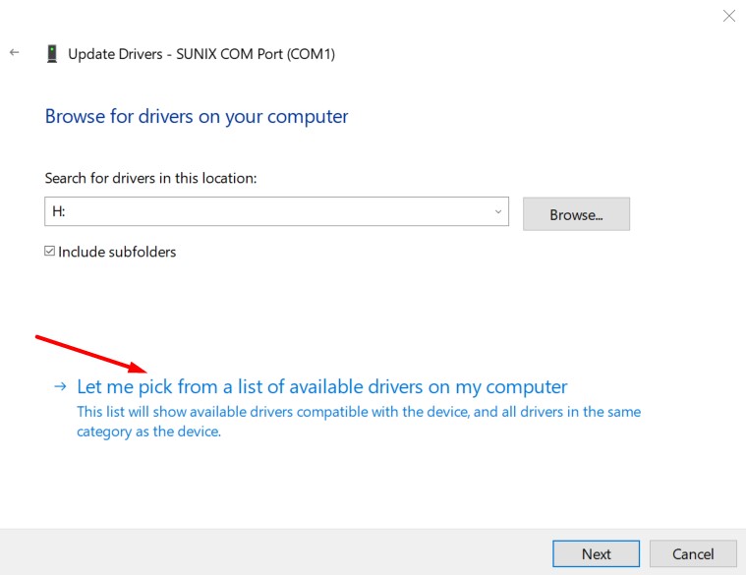Viewport: 746px width, 575px height.
Task: Click the "This list will show available drivers" description
Action: click(x=359, y=412)
